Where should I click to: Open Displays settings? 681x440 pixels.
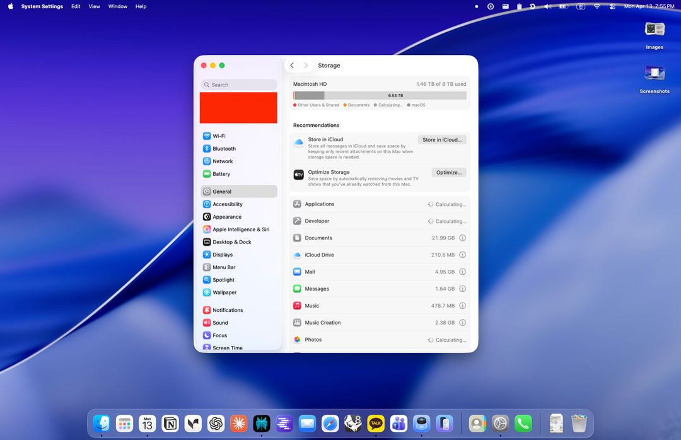[x=239, y=255]
